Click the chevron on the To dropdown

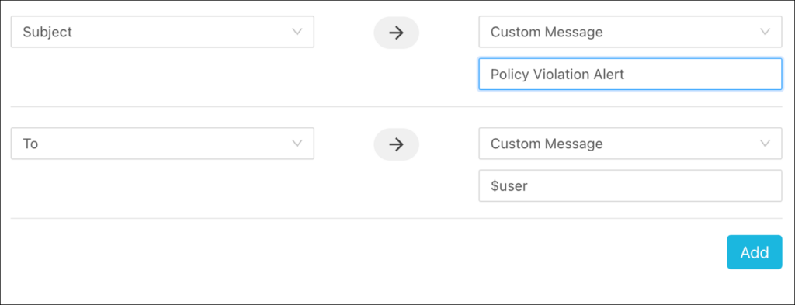coord(297,144)
